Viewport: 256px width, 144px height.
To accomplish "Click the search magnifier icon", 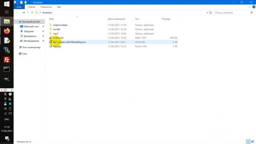I will point(252,12).
